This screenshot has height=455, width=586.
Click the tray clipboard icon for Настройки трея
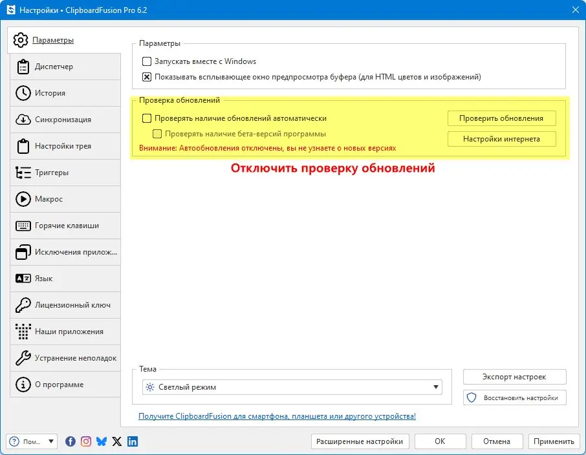point(23,146)
